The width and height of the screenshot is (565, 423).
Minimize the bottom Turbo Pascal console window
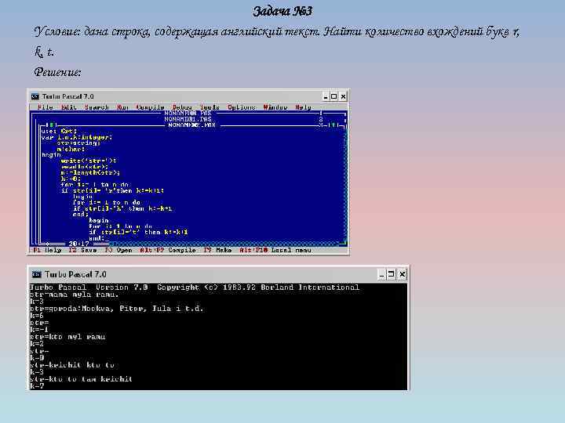pos(381,274)
